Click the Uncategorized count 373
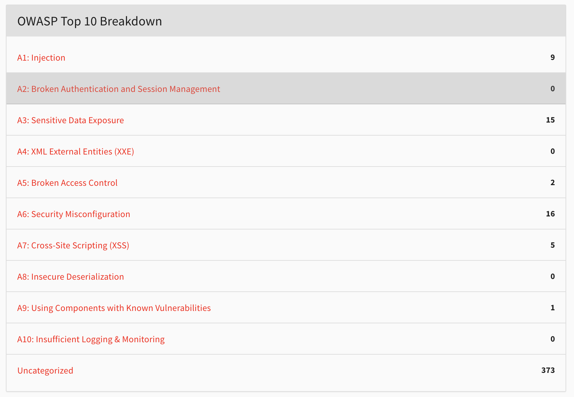This screenshot has height=397, width=574. tap(548, 370)
